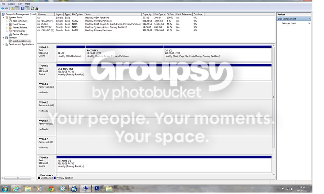Open Safari compass icon on taskbar

click(x=62, y=189)
